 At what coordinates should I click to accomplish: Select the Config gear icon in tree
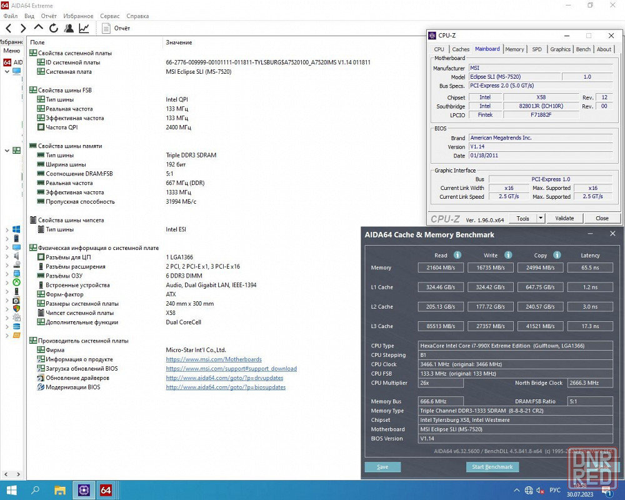pos(16,317)
